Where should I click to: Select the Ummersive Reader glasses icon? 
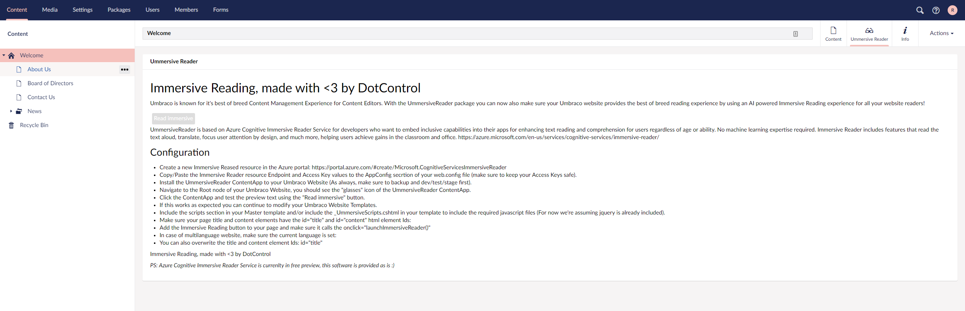coord(869,31)
